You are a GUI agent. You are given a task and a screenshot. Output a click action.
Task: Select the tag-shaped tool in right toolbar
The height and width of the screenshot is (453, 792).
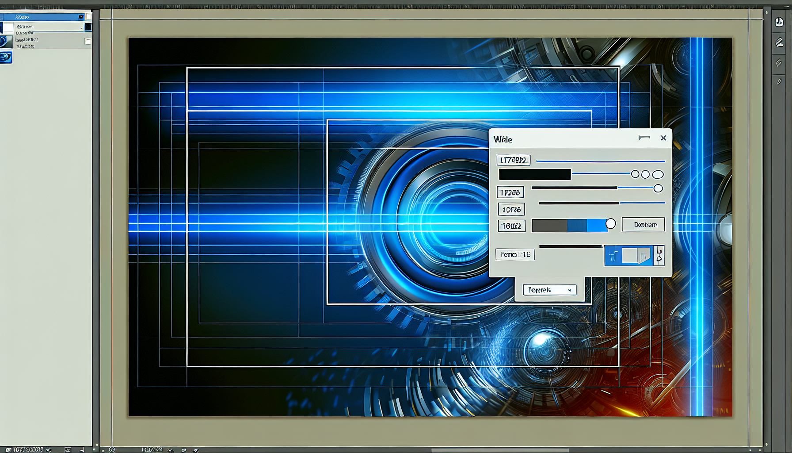pos(779,63)
